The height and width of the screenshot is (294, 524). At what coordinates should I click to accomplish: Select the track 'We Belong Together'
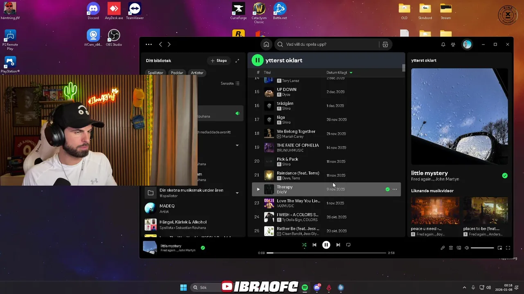[326, 134]
